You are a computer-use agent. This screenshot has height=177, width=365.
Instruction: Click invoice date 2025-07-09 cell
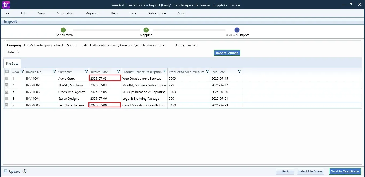pyautogui.click(x=105, y=105)
